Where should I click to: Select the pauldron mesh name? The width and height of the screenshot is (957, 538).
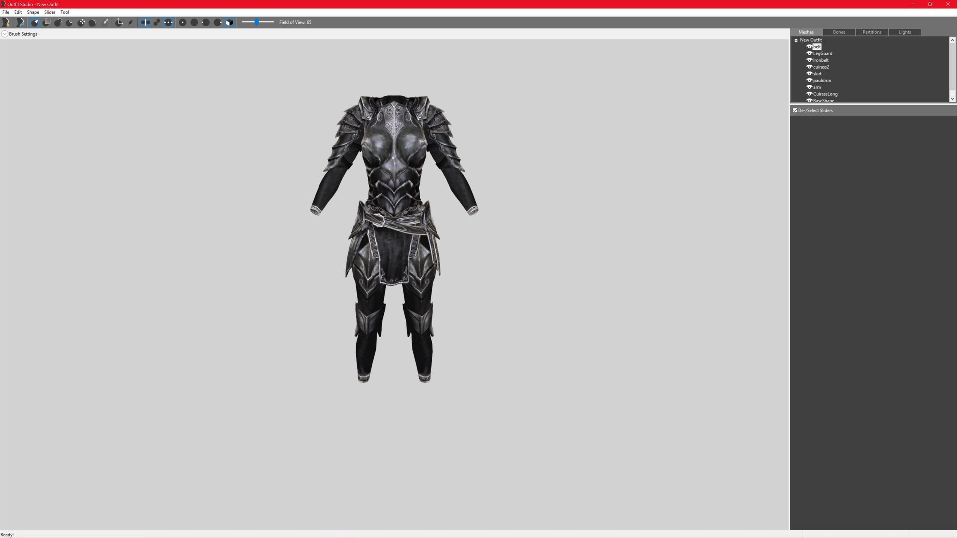(822, 81)
